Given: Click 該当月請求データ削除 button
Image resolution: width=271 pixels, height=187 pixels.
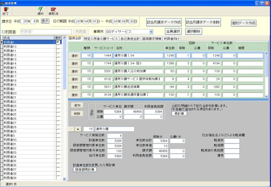Looking at the screenshot, I should [x=203, y=22].
